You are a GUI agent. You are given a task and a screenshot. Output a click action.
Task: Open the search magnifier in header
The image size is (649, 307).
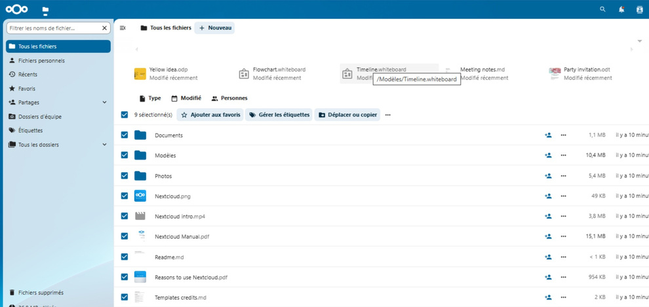[x=602, y=9]
